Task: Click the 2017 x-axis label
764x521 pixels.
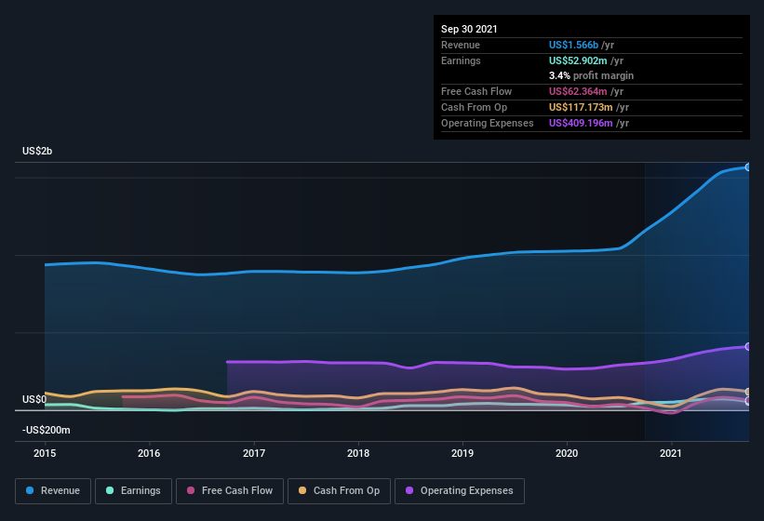Action: (254, 453)
